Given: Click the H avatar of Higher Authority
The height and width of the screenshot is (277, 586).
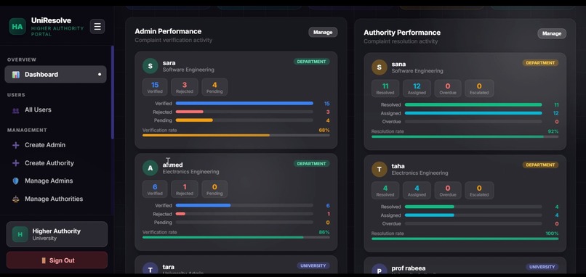Looking at the screenshot, I should coord(20,234).
